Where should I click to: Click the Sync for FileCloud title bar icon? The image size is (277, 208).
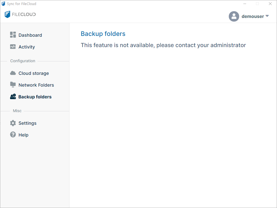point(3,3)
